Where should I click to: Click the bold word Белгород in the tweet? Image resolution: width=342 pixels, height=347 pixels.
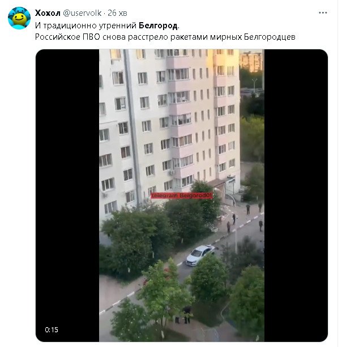pyautogui.click(x=158, y=26)
